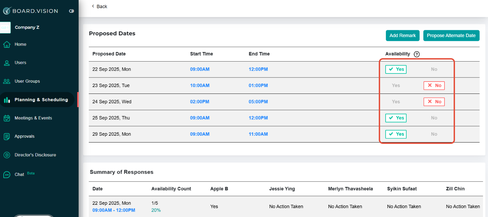Click the 25 Sep 2025, Thu date
Screen dimensions: 488x217
point(111,118)
